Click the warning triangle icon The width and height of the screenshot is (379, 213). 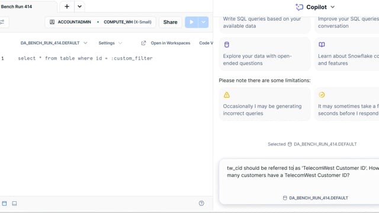[x=226, y=95]
